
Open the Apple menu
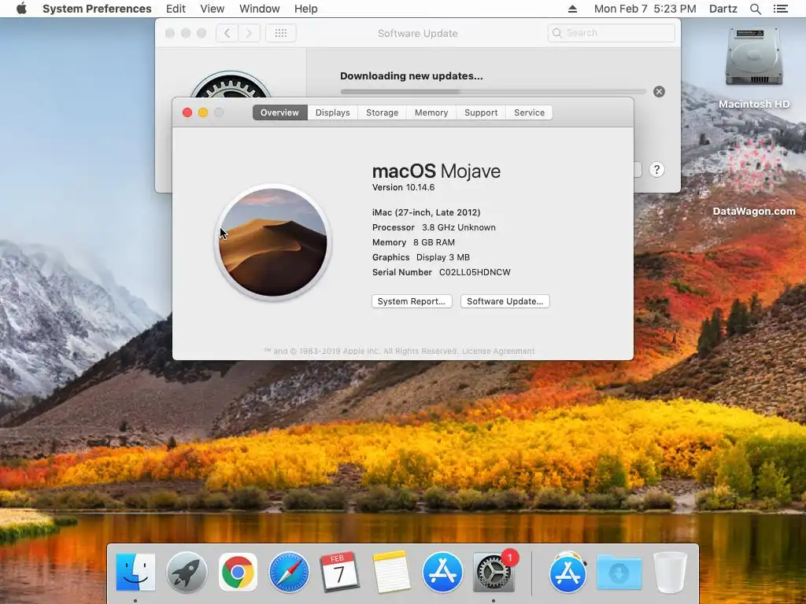click(x=21, y=9)
